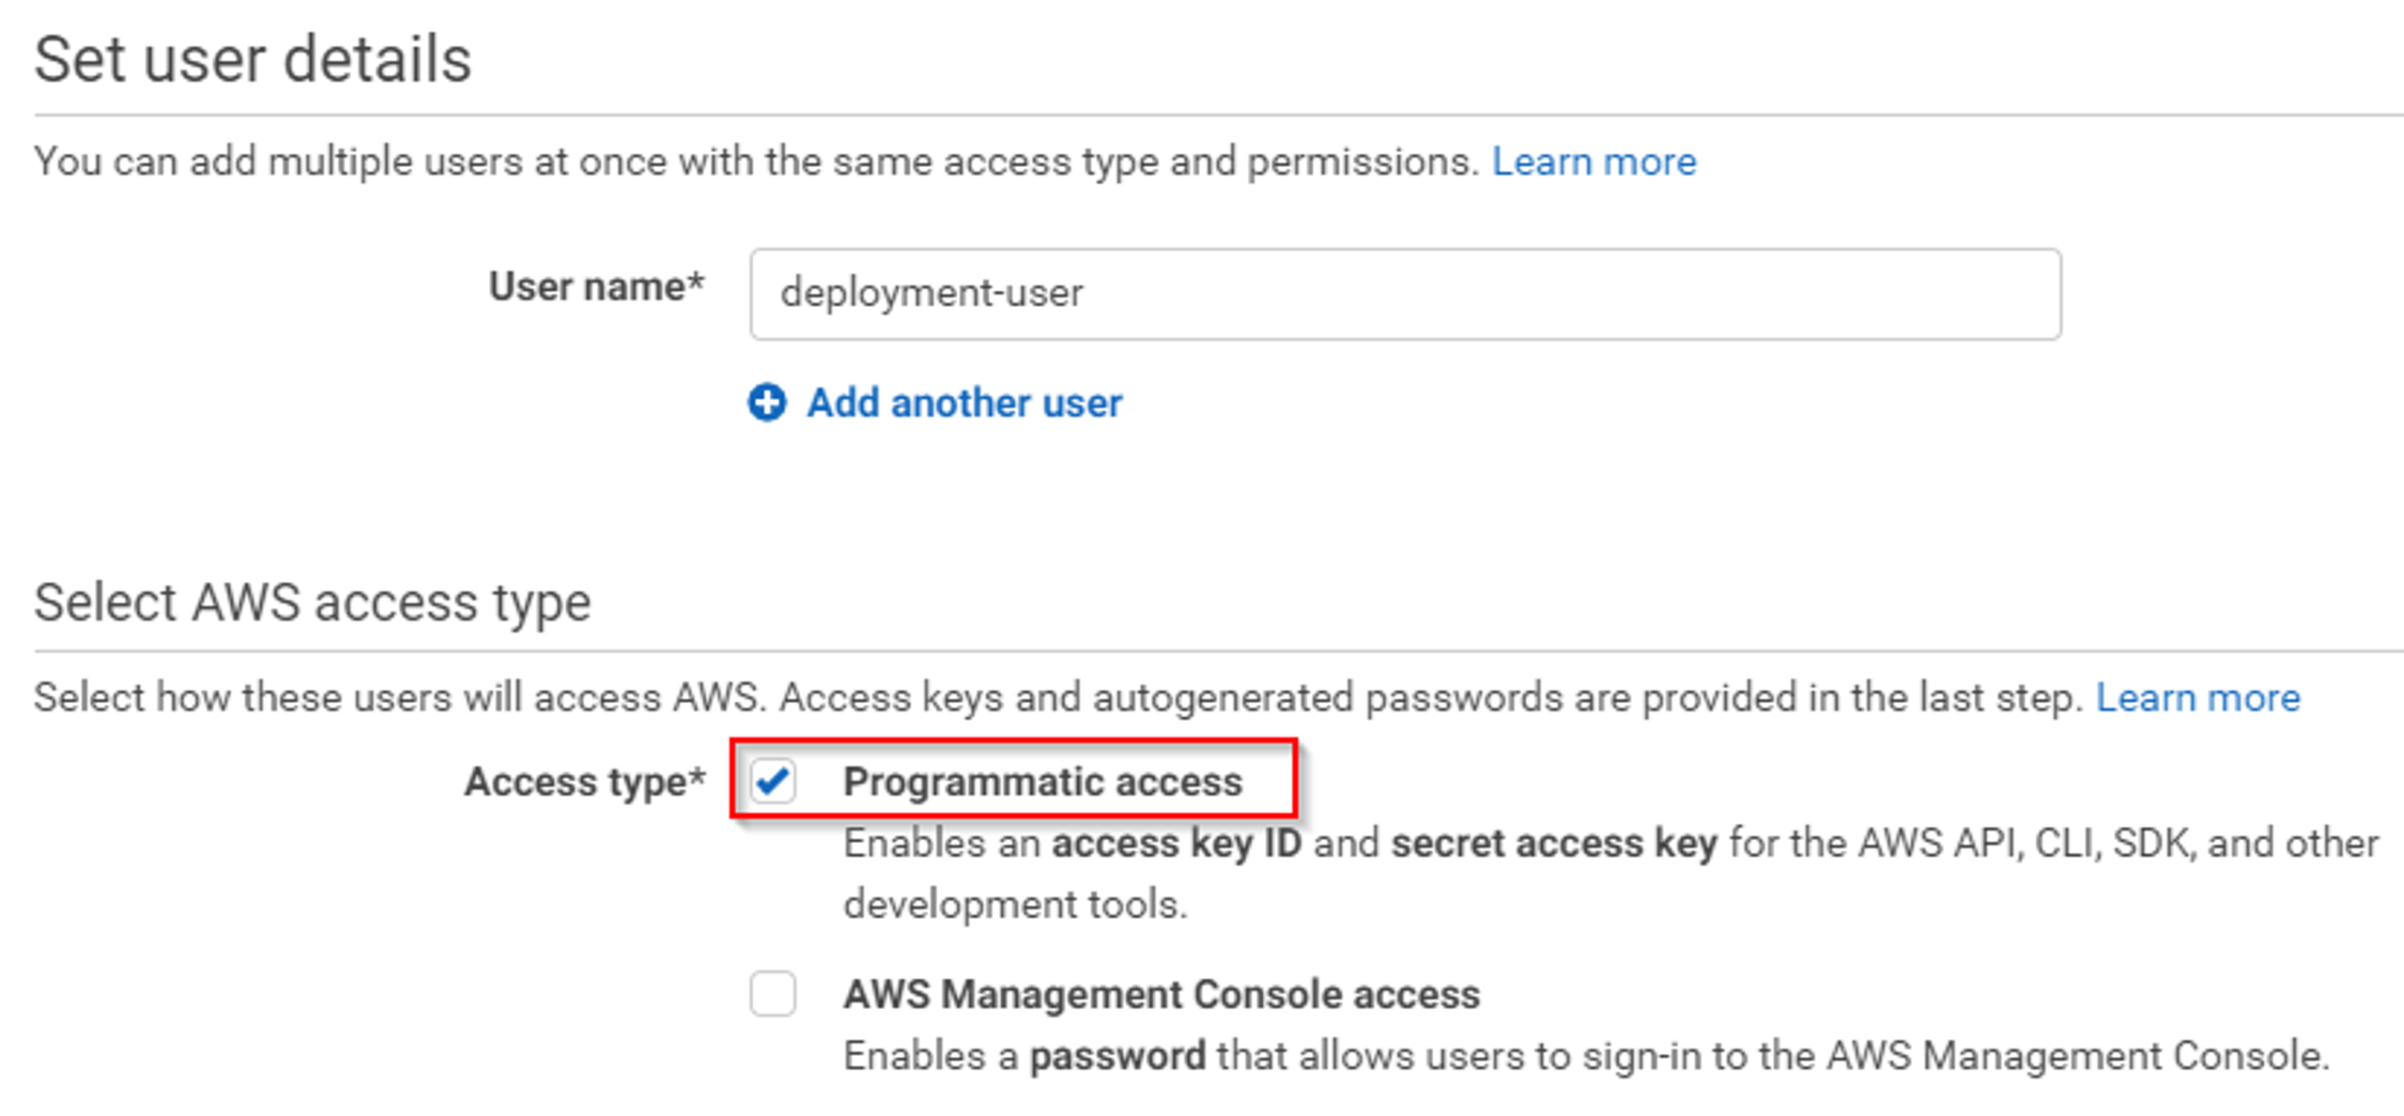This screenshot has height=1116, width=2404.
Task: Click the "Set user details" heading
Action: point(253,59)
